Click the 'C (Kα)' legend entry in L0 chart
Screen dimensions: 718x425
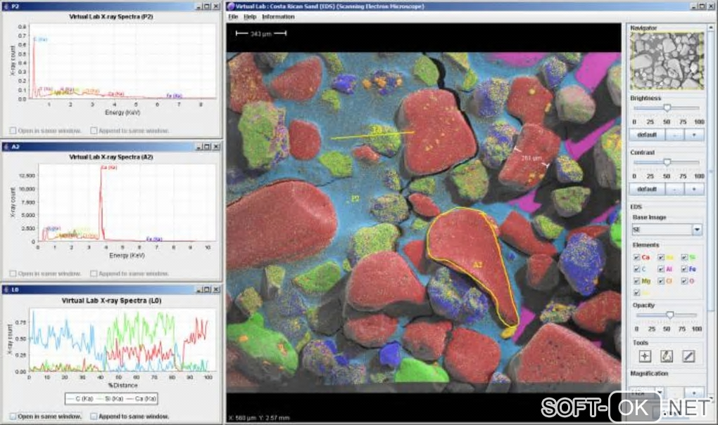[x=80, y=399]
